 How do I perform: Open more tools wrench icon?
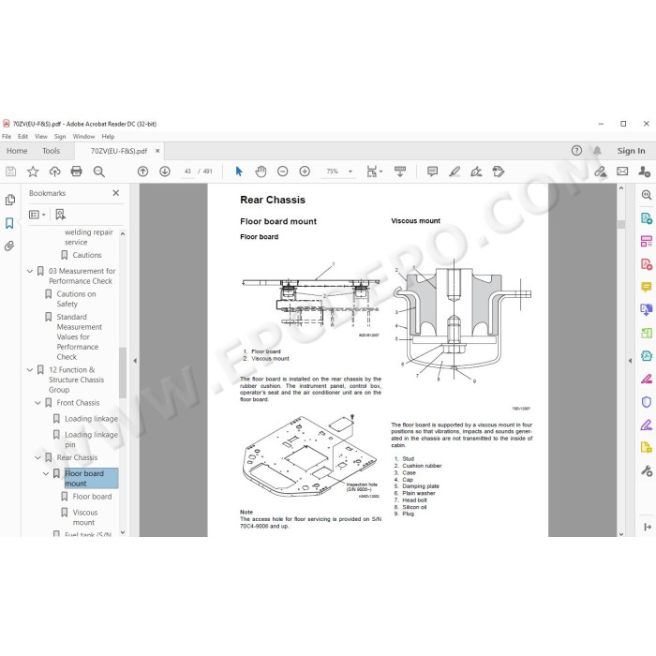click(x=646, y=471)
